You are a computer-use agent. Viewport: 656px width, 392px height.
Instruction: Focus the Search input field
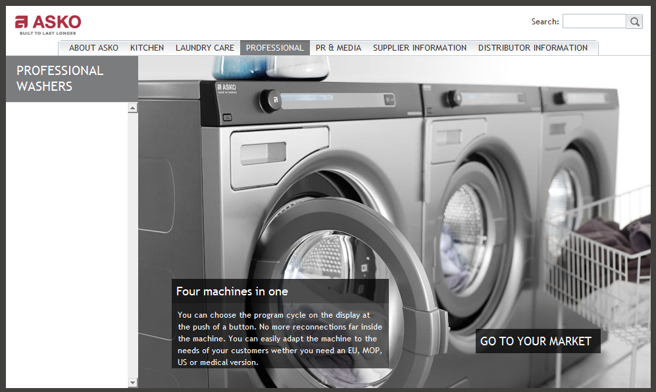pos(594,21)
